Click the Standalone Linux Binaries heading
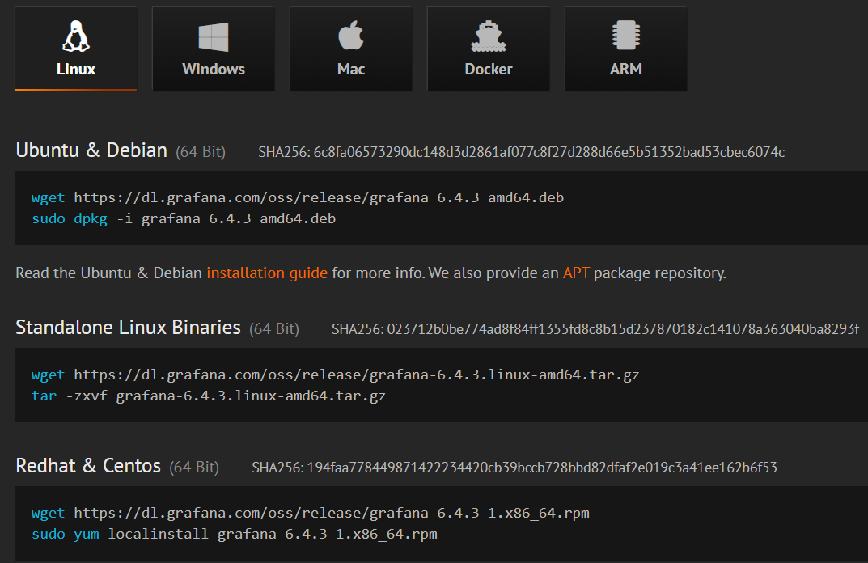This screenshot has width=868, height=563. [128, 328]
